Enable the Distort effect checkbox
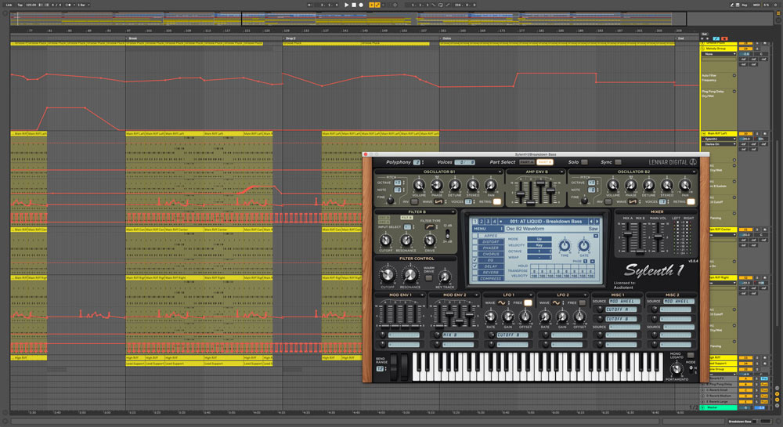Viewport: 783px width, 427px height. click(x=473, y=241)
